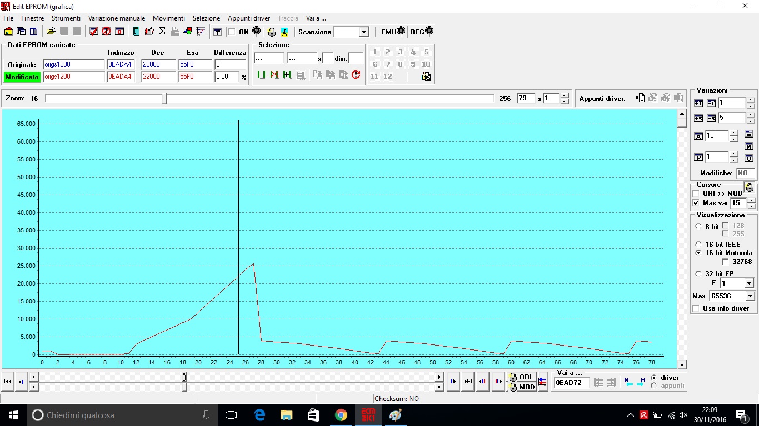759x426 pixels.
Task: Open the Variazione manuale menu
Action: [117, 18]
